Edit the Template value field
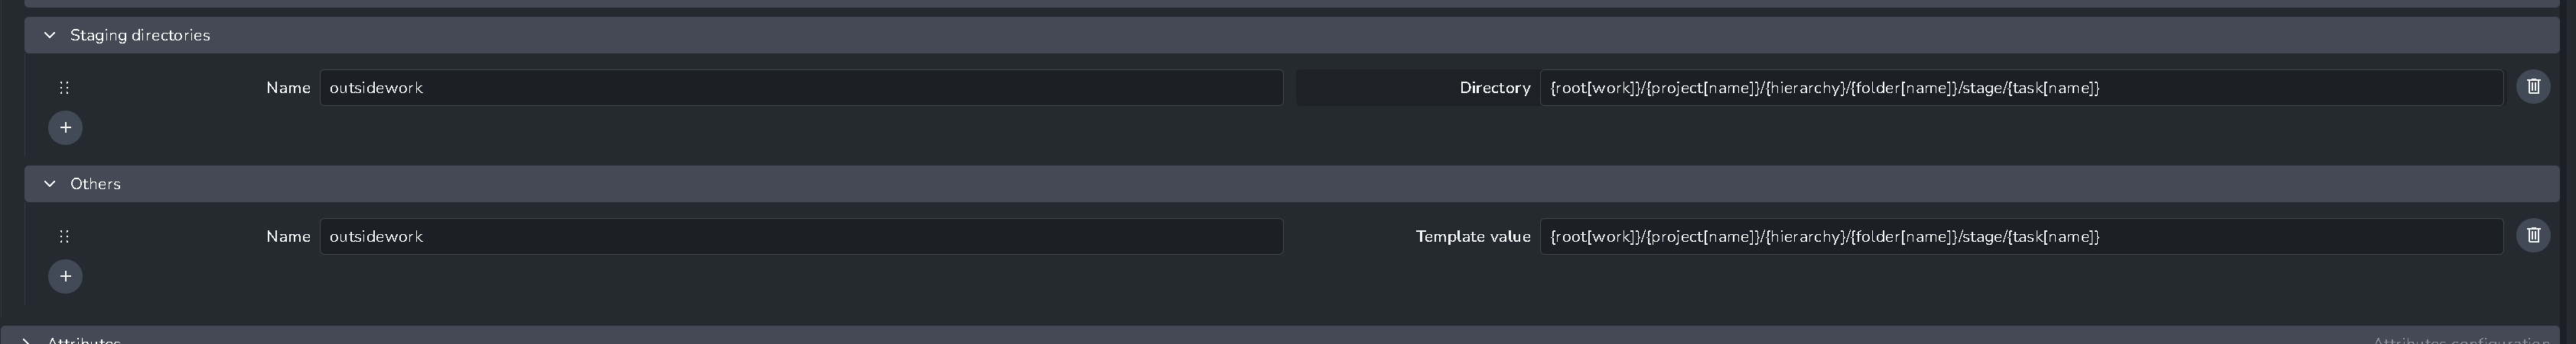The image size is (2576, 344). click(x=2021, y=236)
